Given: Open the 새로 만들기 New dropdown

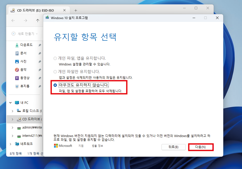Looking at the screenshot, I should click(25, 33).
